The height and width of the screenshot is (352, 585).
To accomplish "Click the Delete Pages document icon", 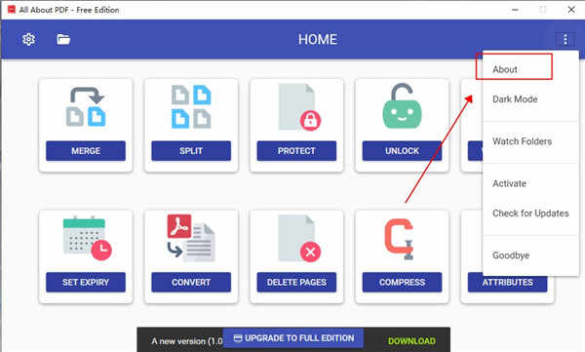I will pos(299,239).
